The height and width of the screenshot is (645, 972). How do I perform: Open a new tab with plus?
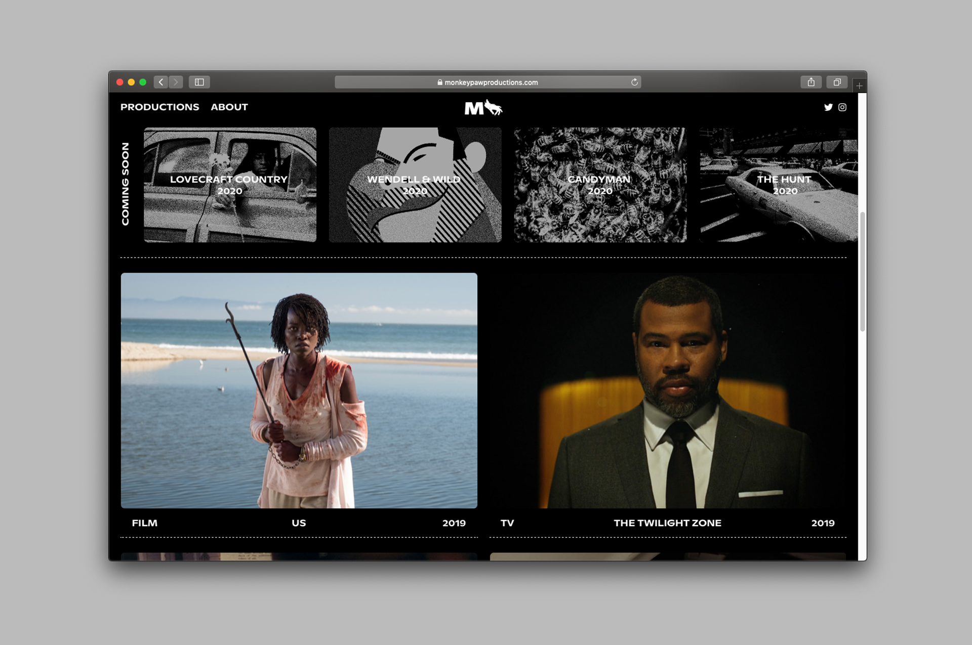859,85
